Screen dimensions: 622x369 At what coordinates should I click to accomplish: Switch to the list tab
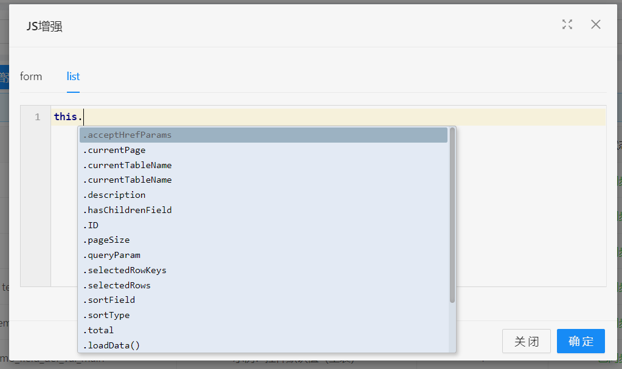click(73, 76)
